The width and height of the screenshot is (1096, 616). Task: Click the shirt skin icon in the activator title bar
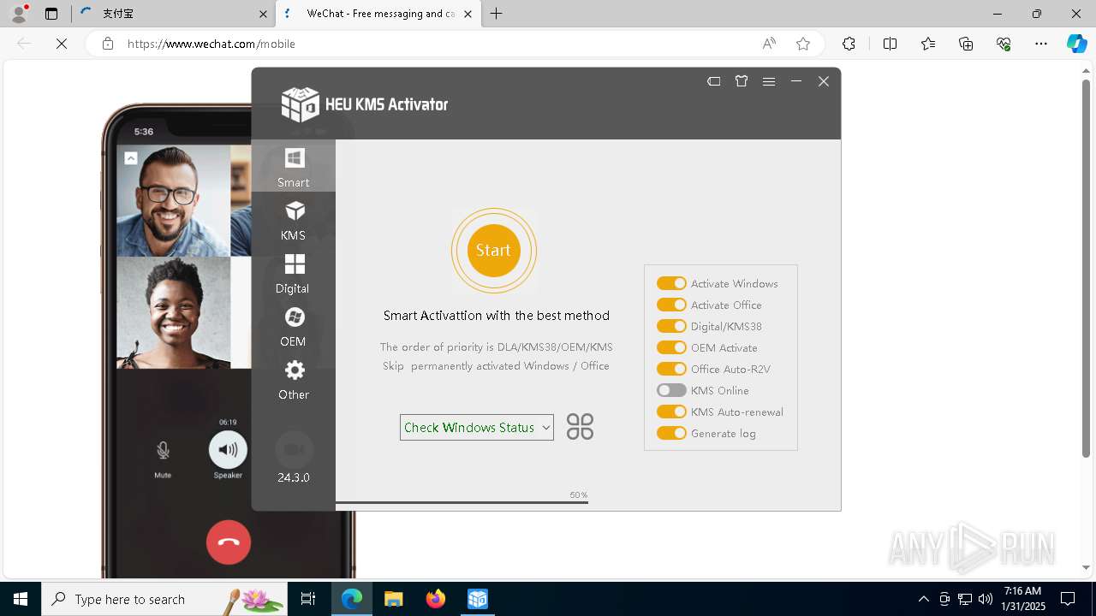pos(742,81)
